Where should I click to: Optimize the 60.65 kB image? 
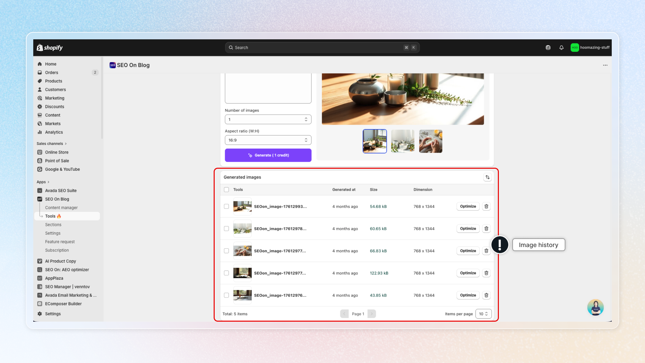click(468, 229)
